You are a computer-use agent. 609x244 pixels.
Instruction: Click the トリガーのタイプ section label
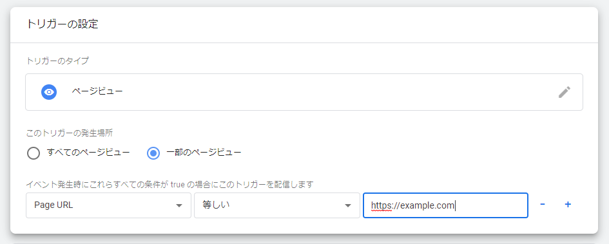(x=57, y=61)
